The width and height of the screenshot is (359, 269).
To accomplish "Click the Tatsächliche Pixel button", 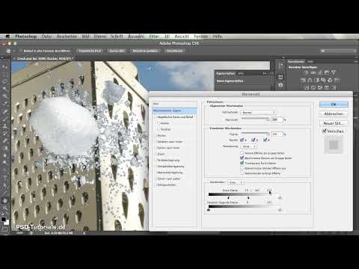I will point(90,51).
